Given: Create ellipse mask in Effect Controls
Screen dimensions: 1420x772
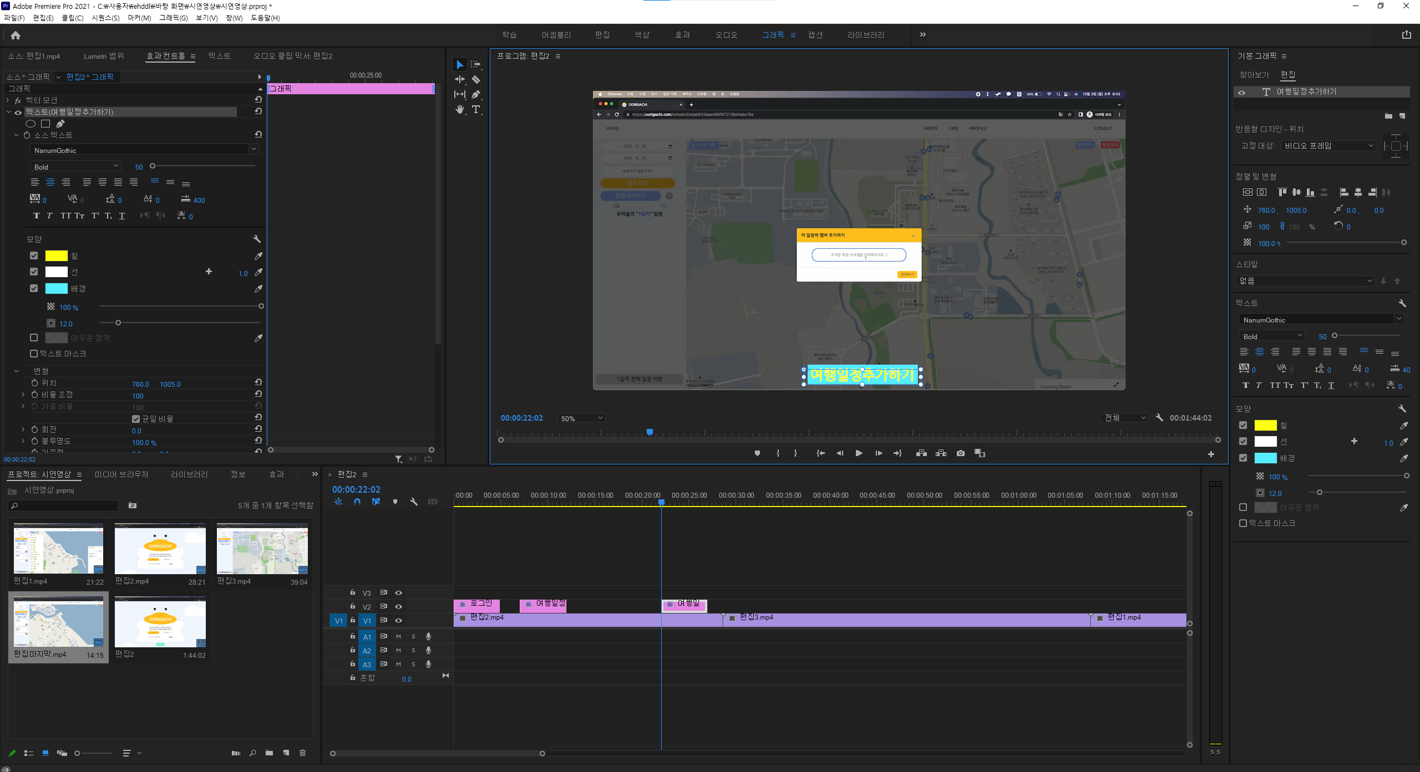Looking at the screenshot, I should [x=31, y=124].
